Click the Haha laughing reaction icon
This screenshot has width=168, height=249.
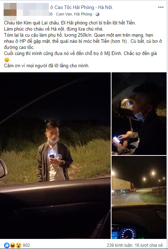point(13,245)
